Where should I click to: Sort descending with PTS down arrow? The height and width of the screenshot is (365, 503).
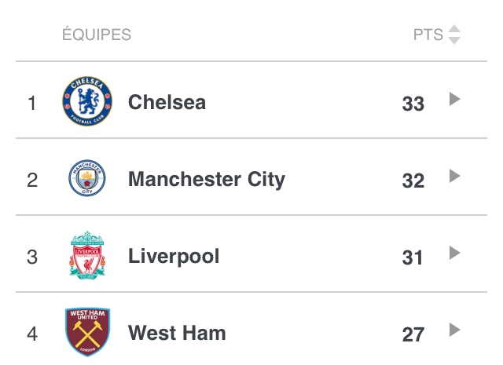(x=454, y=41)
